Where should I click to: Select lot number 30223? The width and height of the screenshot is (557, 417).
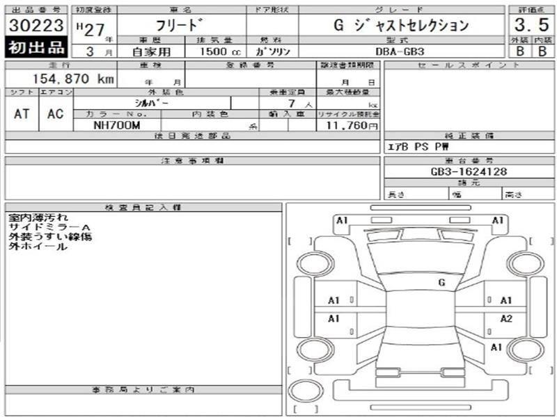tap(36, 26)
